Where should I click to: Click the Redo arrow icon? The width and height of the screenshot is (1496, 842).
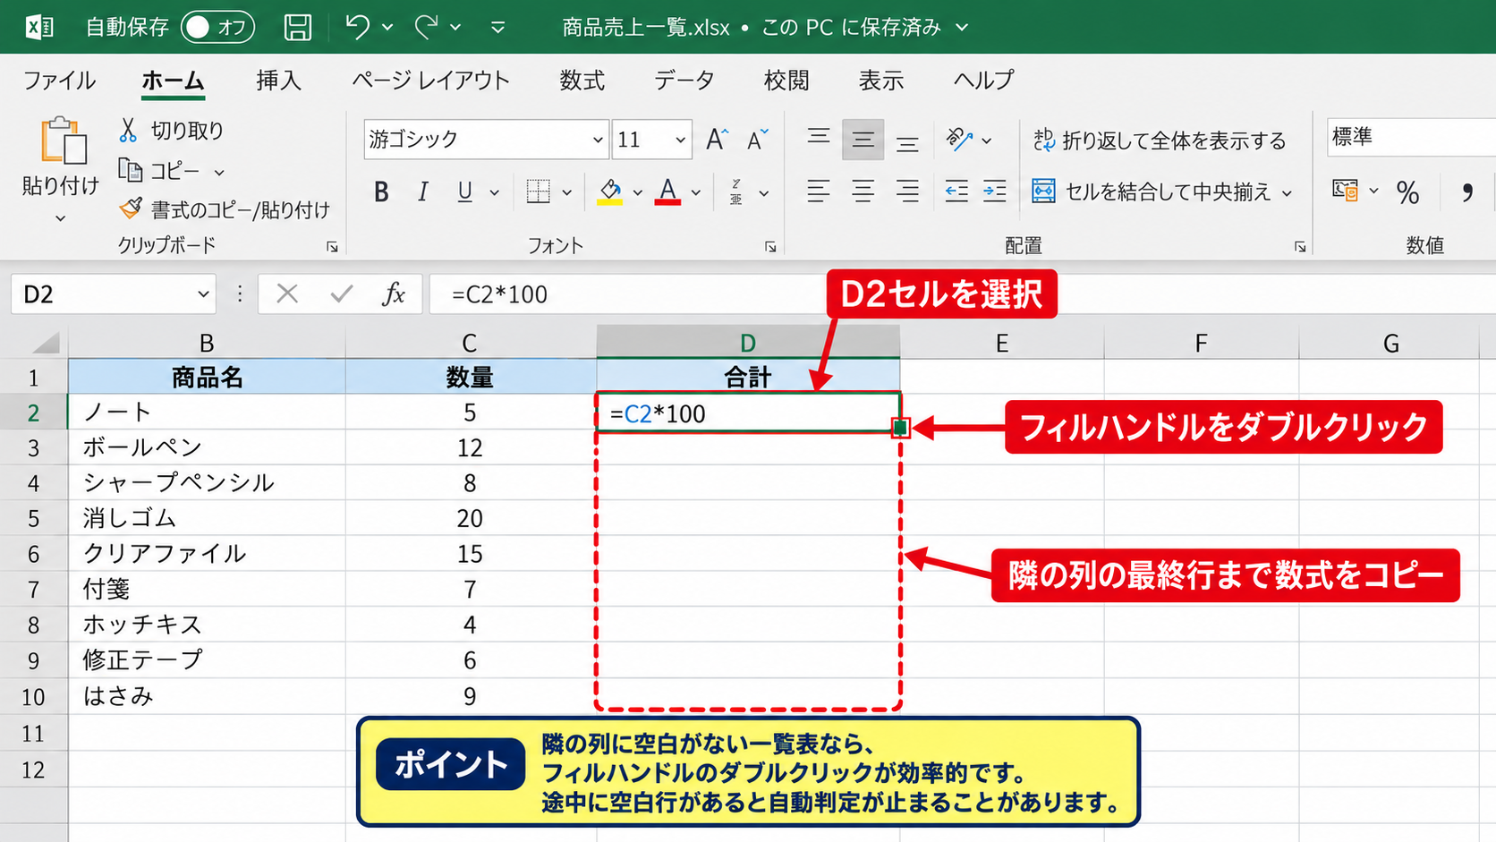(x=427, y=27)
